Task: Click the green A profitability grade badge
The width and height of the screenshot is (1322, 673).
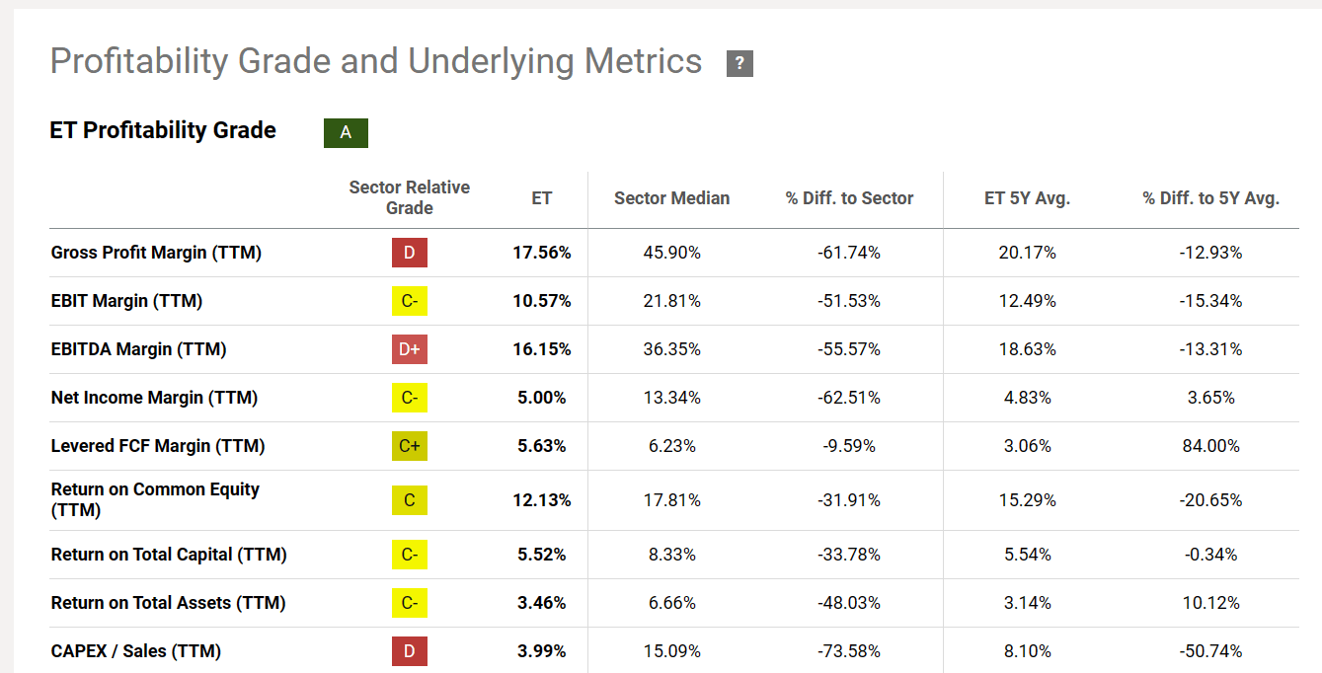Action: (x=346, y=132)
